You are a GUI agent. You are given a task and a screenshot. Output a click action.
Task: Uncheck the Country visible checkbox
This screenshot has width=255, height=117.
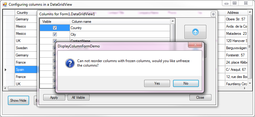coord(55,28)
